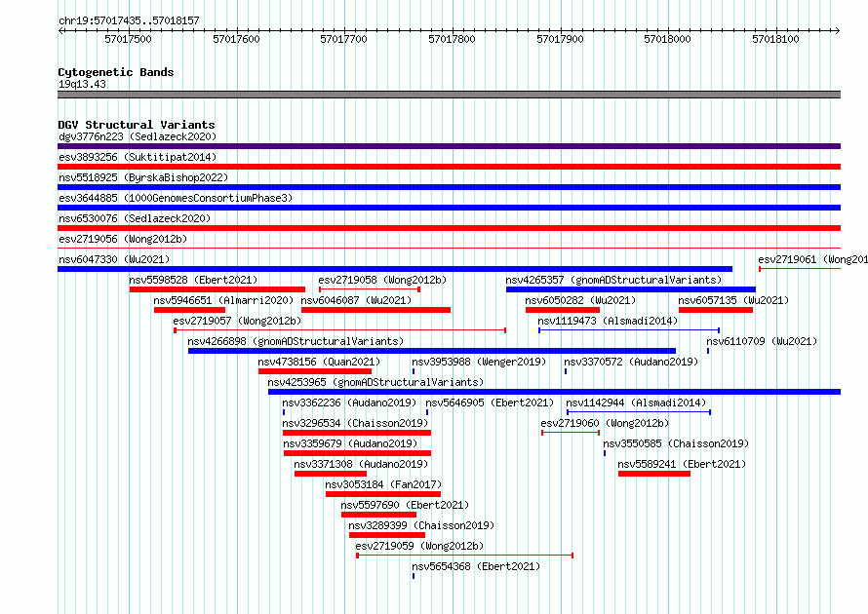Image resolution: width=868 pixels, height=614 pixels.
Task: Click the gray 19q13.43 cytogenetic band bar
Action: click(x=449, y=95)
